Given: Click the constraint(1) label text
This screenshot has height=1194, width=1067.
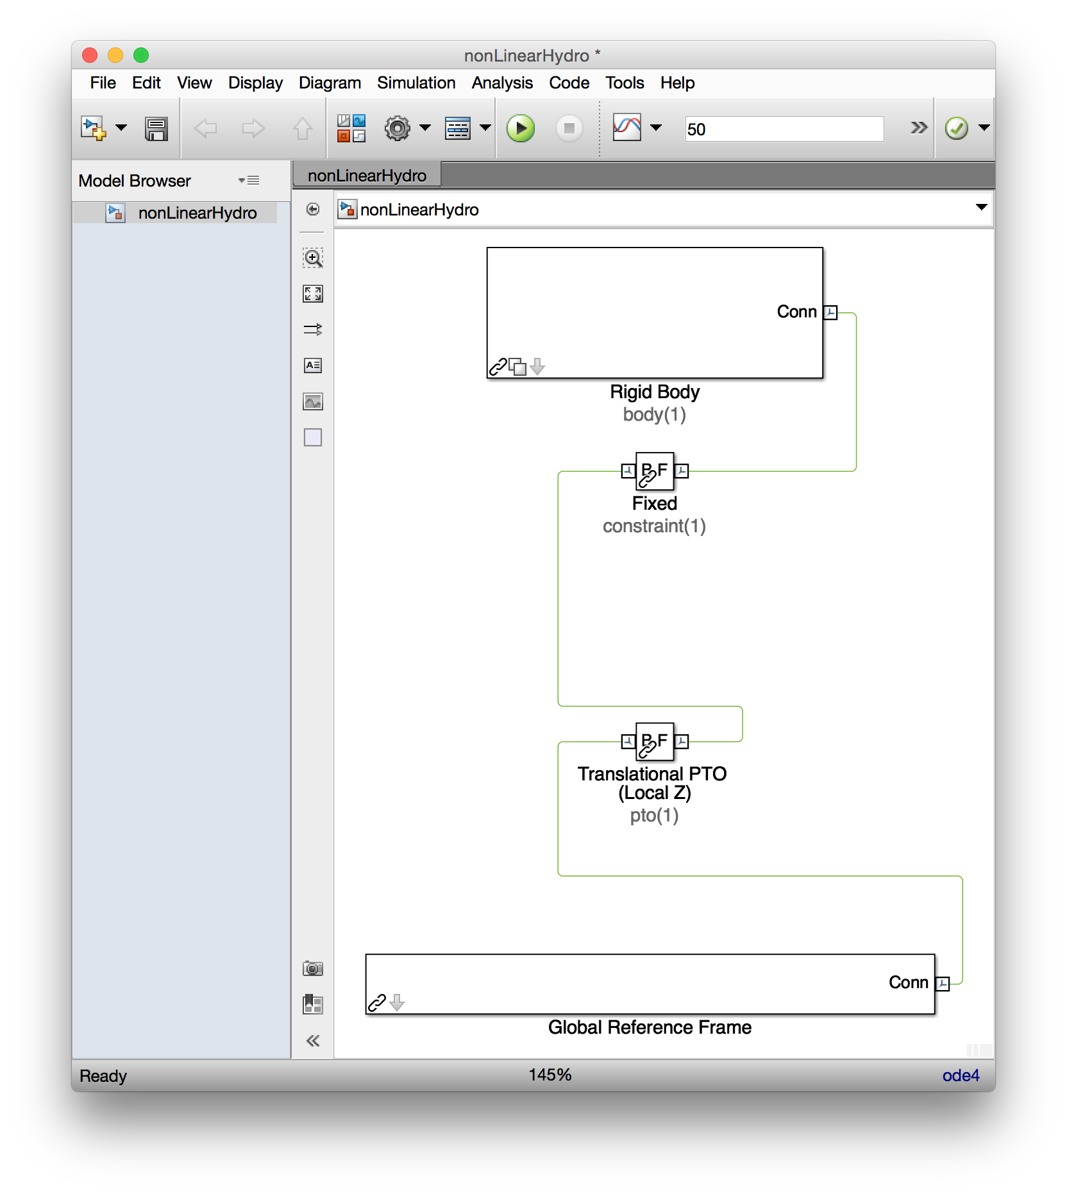Looking at the screenshot, I should point(654,526).
